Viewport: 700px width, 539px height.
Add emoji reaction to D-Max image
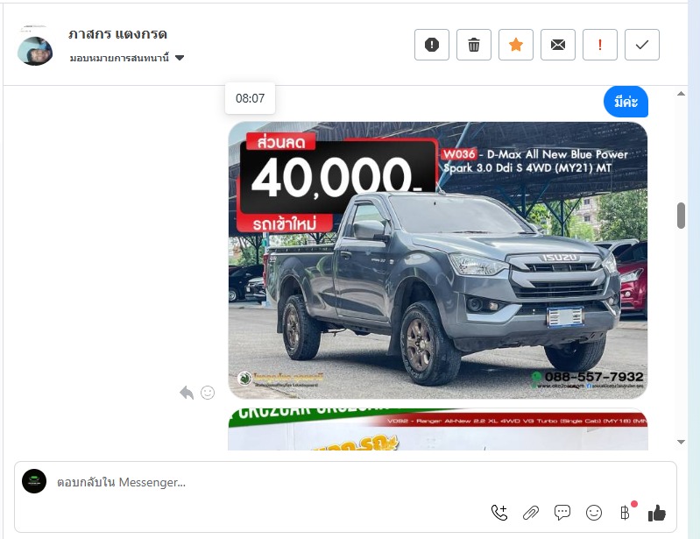pos(208,393)
